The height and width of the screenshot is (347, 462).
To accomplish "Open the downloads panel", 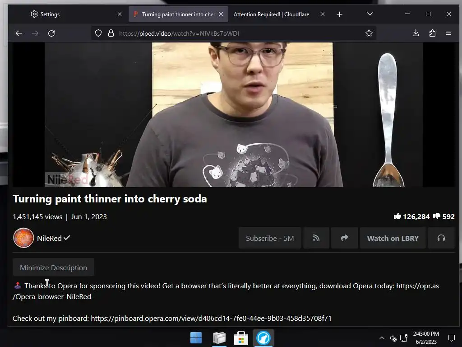I will [x=416, y=33].
